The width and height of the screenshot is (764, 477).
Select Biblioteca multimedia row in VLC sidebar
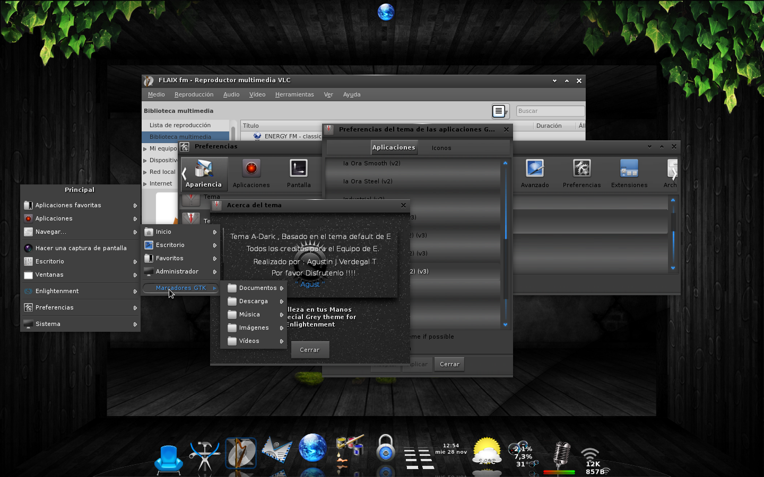tap(186, 137)
